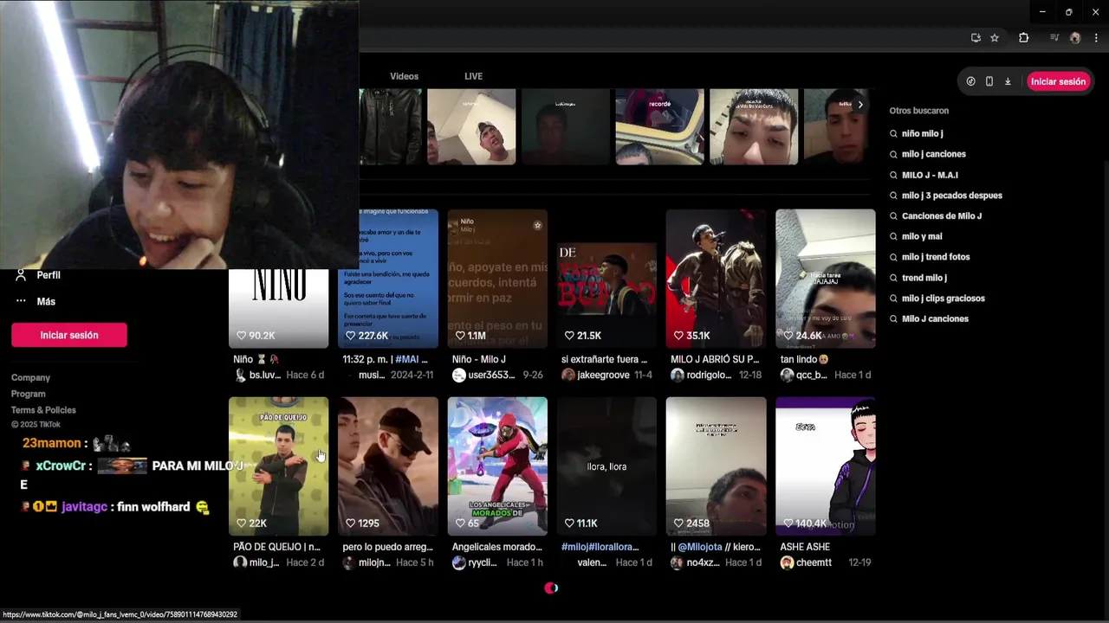The width and height of the screenshot is (1109, 623).
Task: Minimize the browser window
Action: click(x=1042, y=12)
